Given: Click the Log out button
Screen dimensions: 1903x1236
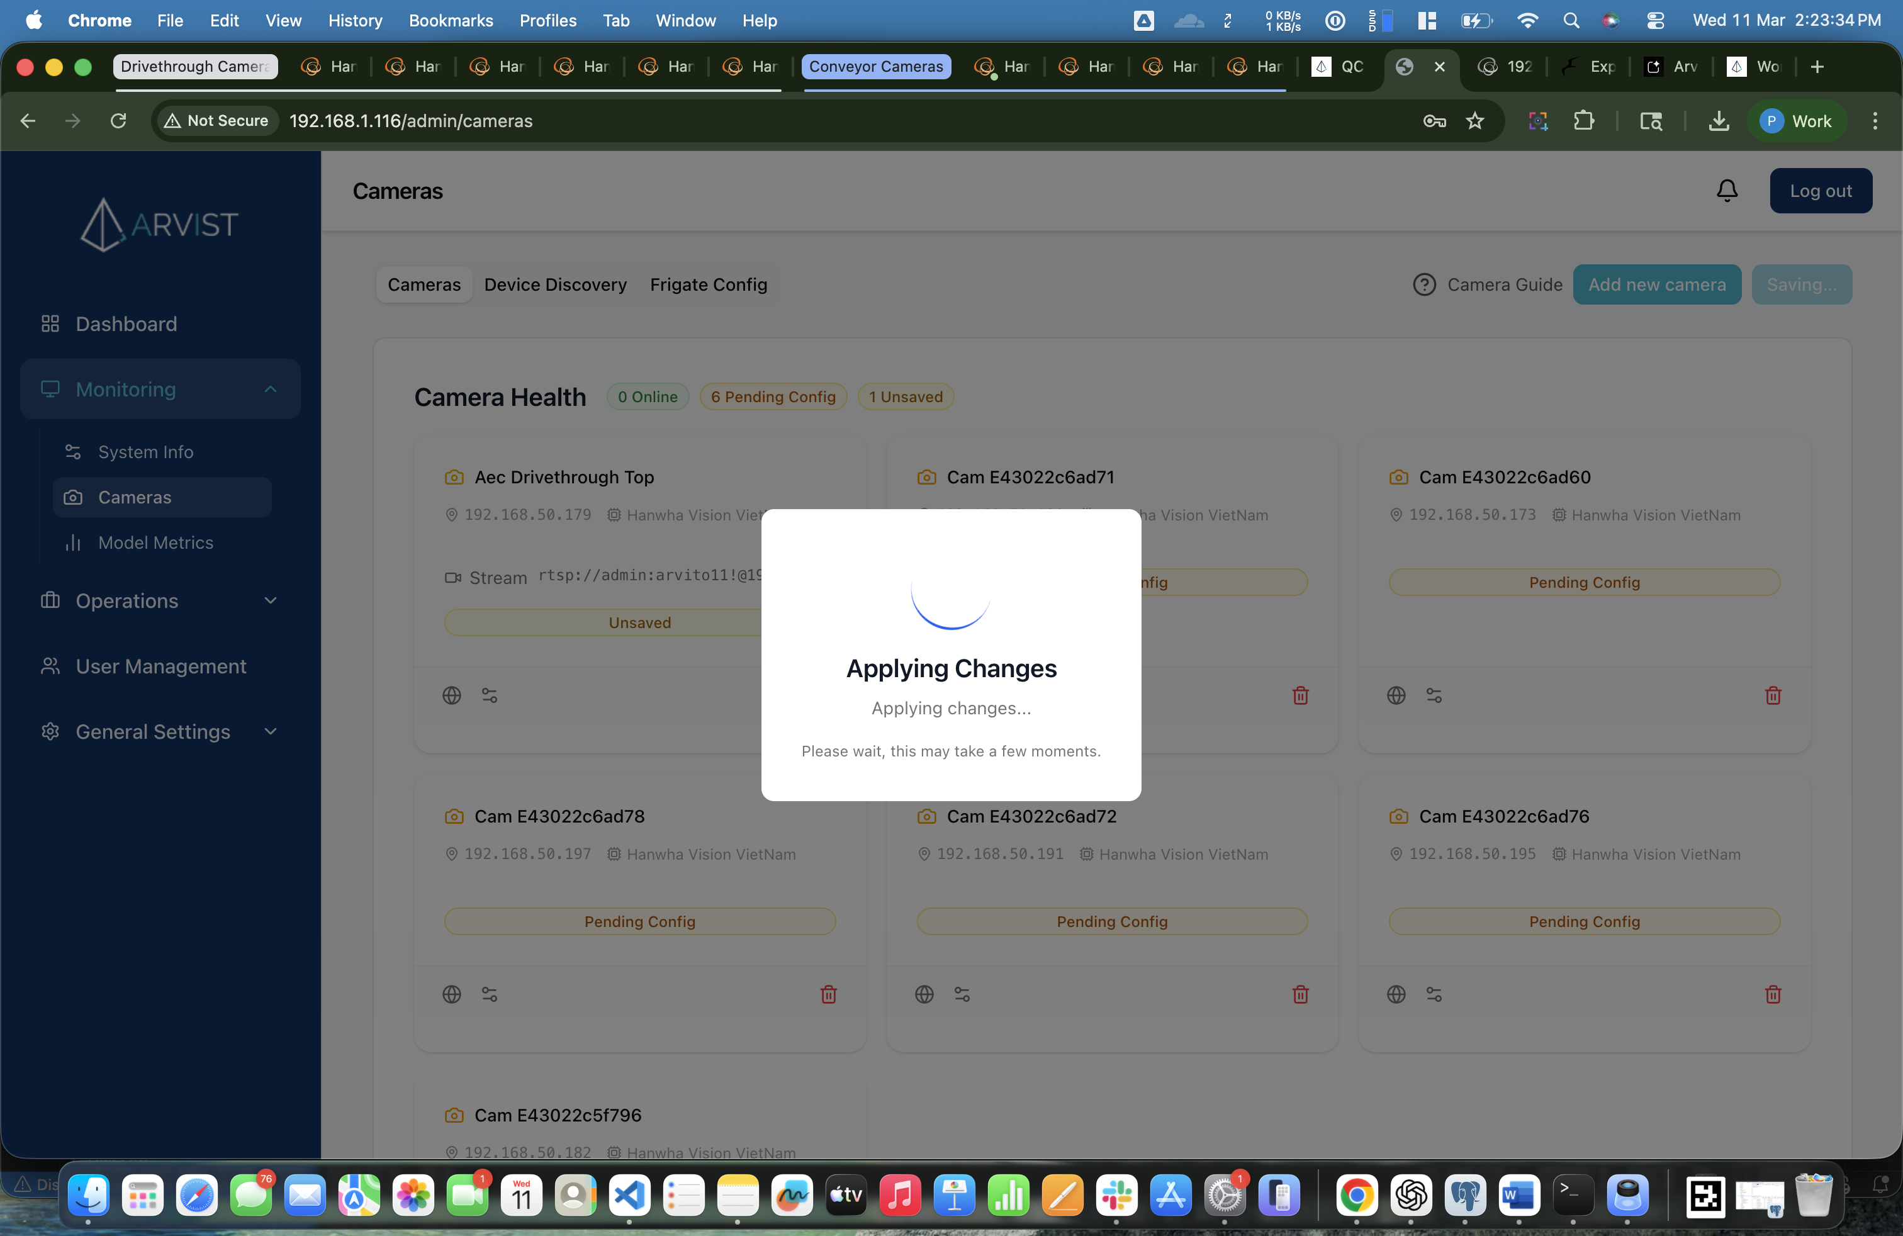Looking at the screenshot, I should click(1821, 190).
